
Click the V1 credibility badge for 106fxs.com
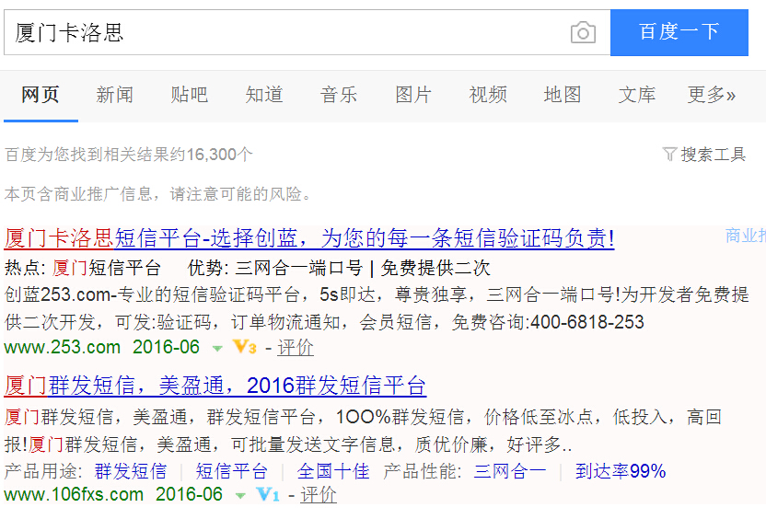point(268,494)
